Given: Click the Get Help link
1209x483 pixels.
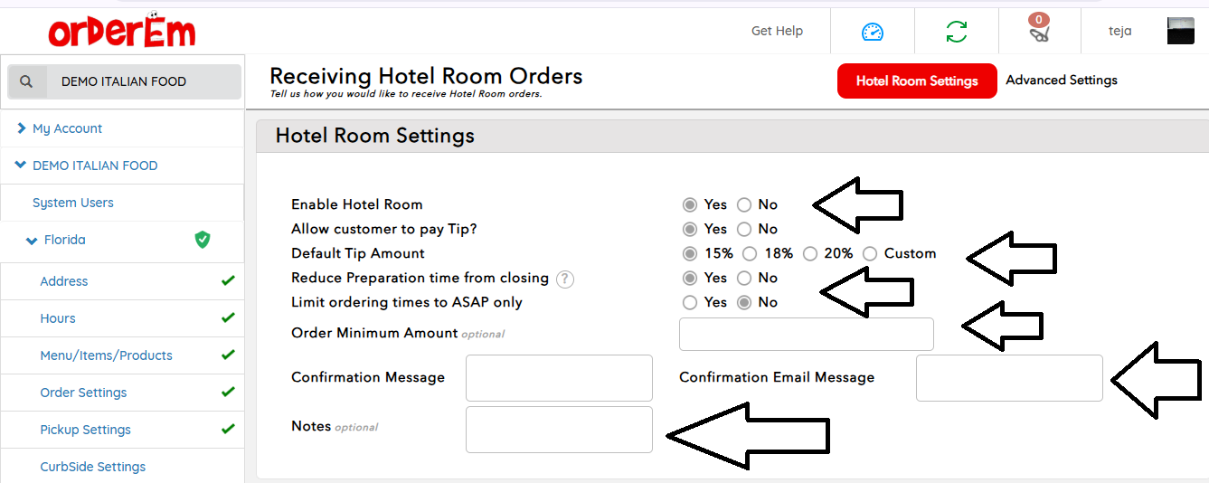Looking at the screenshot, I should pos(777,31).
